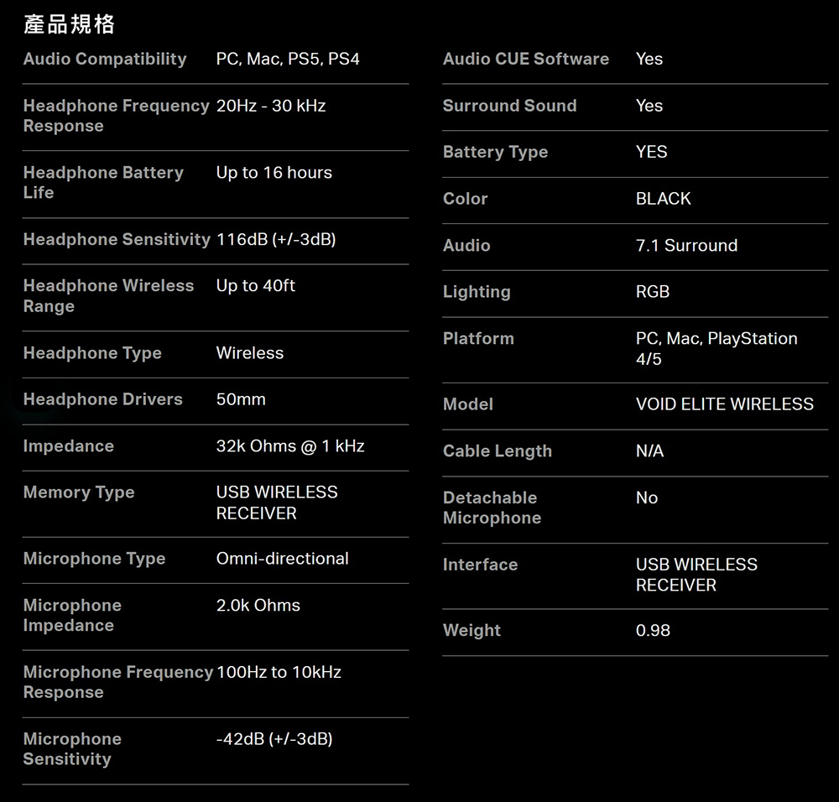Viewport: 839px width, 802px height.
Task: Select the Audio Compatibility label
Action: coord(105,59)
